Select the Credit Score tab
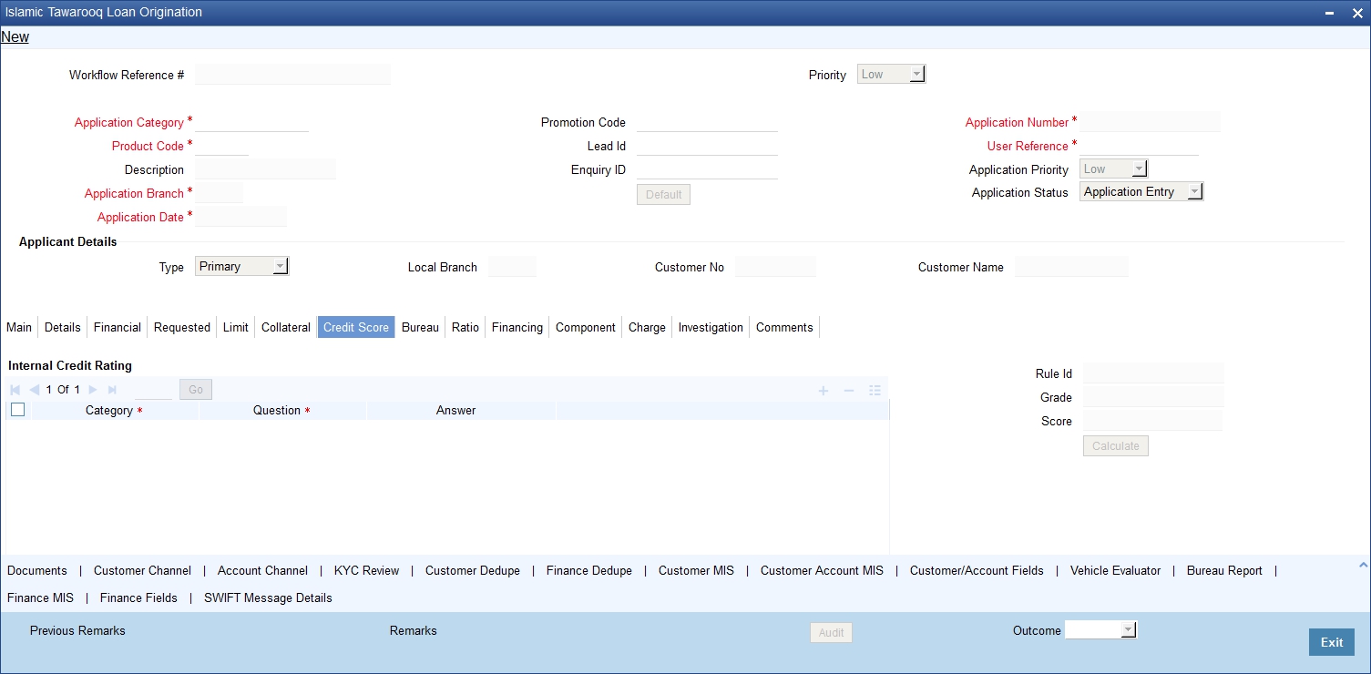 pyautogui.click(x=356, y=327)
